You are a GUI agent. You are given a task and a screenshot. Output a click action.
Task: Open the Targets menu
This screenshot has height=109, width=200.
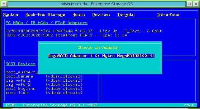click(126, 15)
